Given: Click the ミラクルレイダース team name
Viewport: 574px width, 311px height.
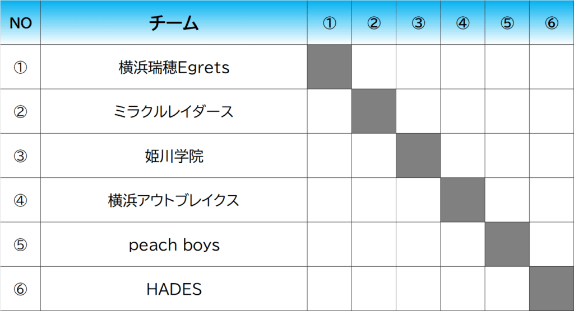Looking at the screenshot, I should (x=174, y=111).
